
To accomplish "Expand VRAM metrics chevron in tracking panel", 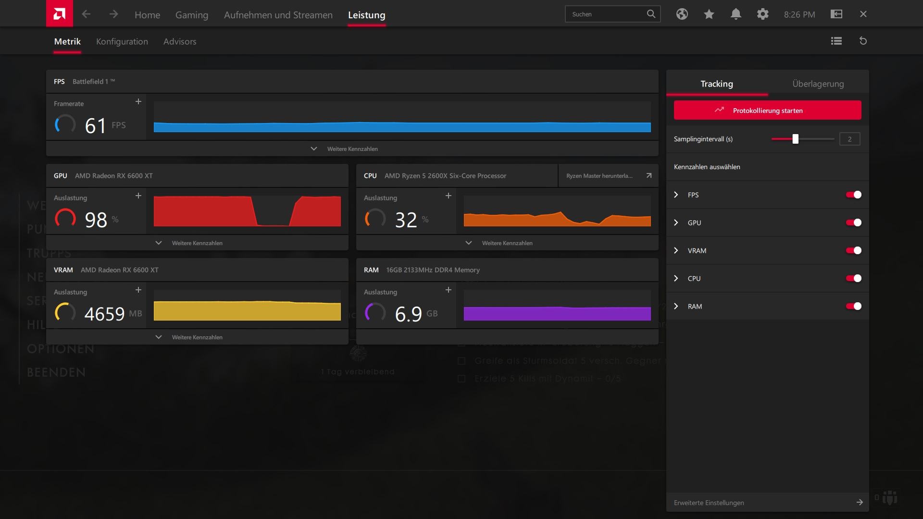I will (x=676, y=250).
